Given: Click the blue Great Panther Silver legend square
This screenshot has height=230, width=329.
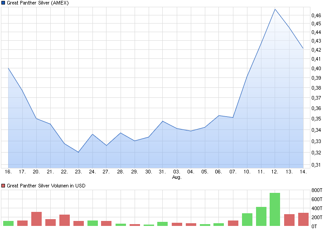Looking at the screenshot, I should click(x=3, y=3).
